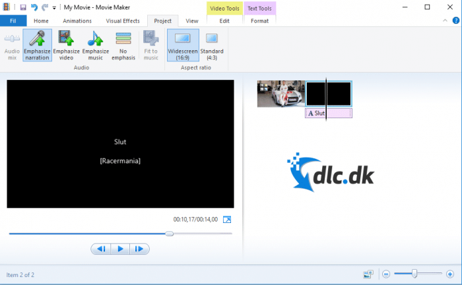Viewport: 462px width, 285px height.
Task: Select the black credits clip thumbnail
Action: tap(329, 94)
